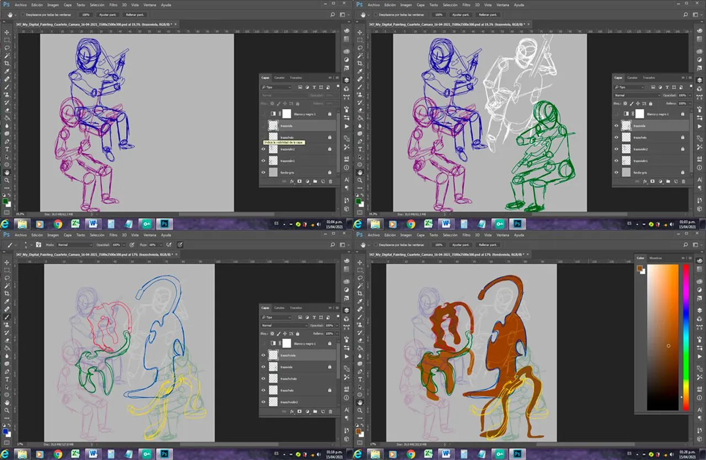The image size is (706, 460).
Task: Click the green foreground color in top-left toolbar
Action: [x=6, y=201]
